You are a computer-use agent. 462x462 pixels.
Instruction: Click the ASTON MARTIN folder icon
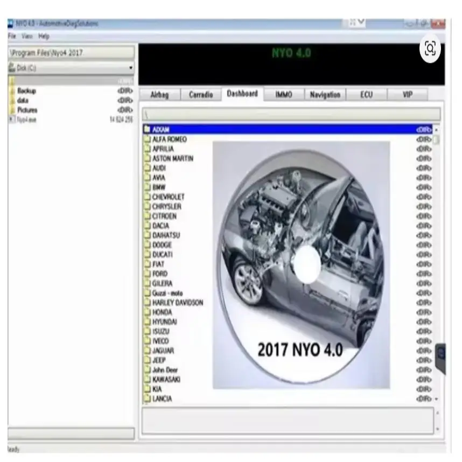(x=147, y=158)
